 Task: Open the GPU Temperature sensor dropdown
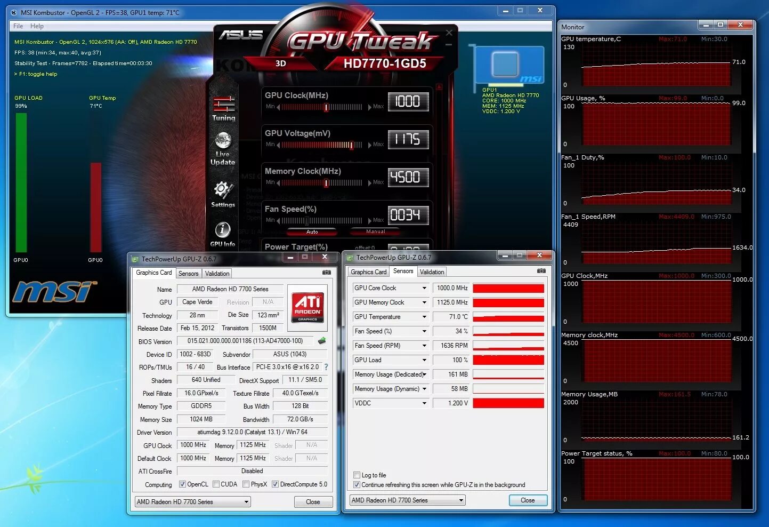click(424, 317)
